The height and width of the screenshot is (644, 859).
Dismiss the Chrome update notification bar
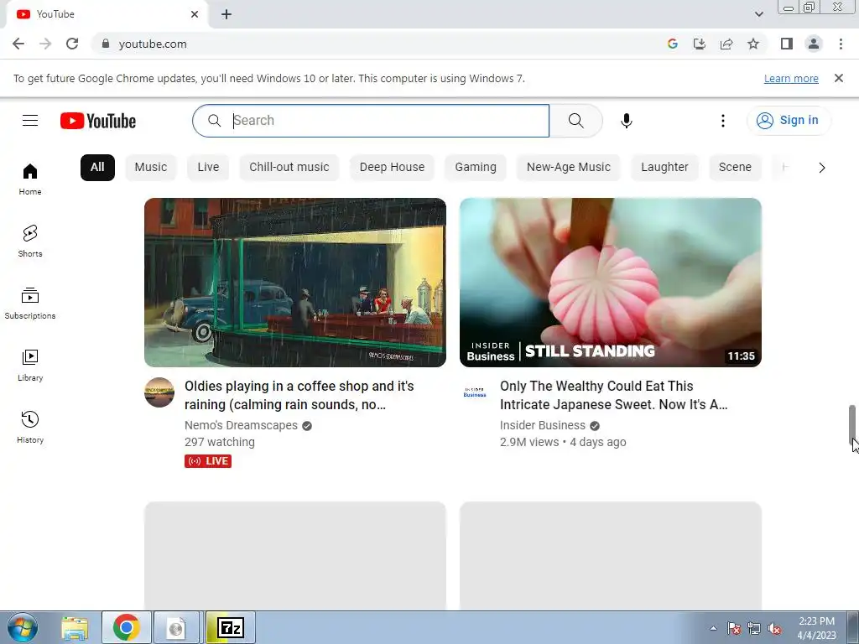tap(838, 78)
